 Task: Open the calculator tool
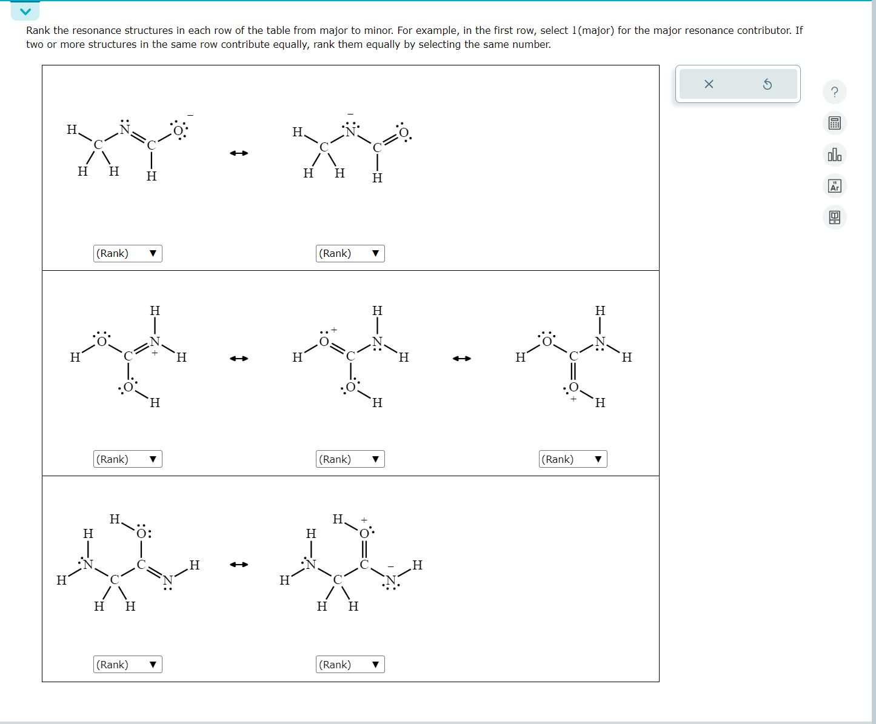(x=835, y=123)
